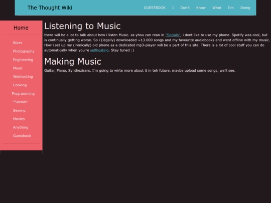Click the Listening to Music heading
The image size is (271, 203).
(x=82, y=26)
